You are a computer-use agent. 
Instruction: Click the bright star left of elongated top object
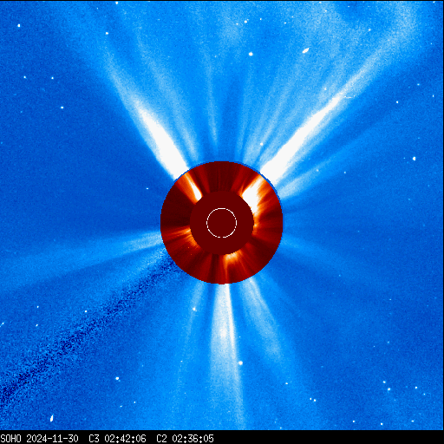tap(251, 54)
